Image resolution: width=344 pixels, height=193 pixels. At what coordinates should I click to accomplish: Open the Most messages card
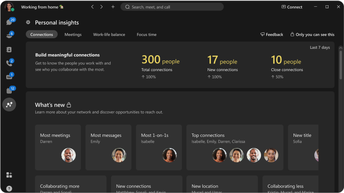pos(108,147)
